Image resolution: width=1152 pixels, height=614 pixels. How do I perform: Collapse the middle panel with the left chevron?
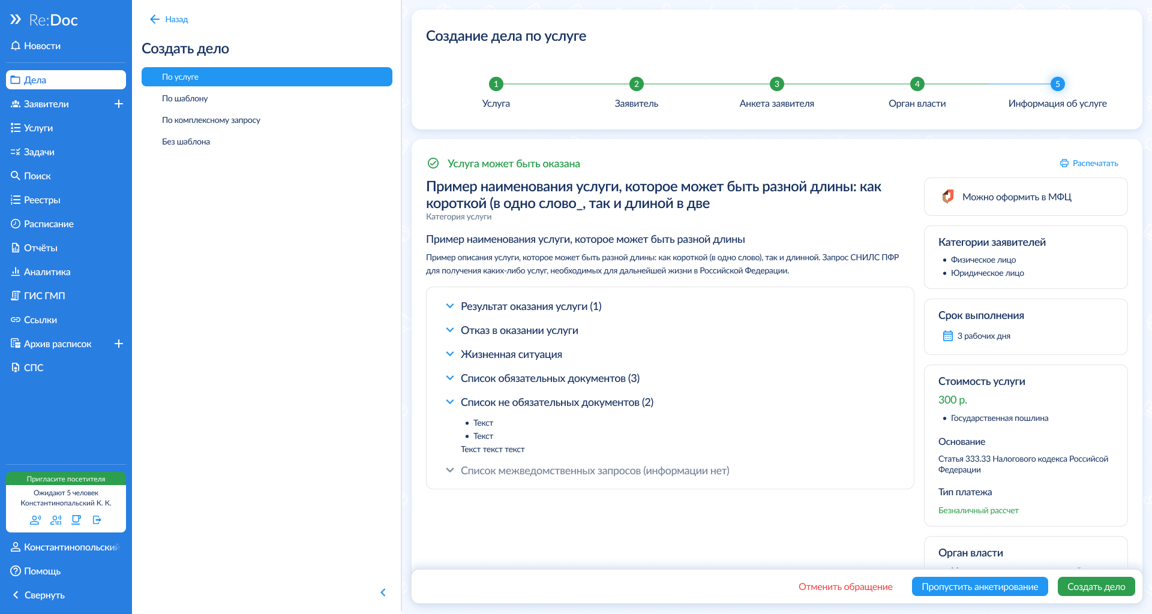click(383, 592)
